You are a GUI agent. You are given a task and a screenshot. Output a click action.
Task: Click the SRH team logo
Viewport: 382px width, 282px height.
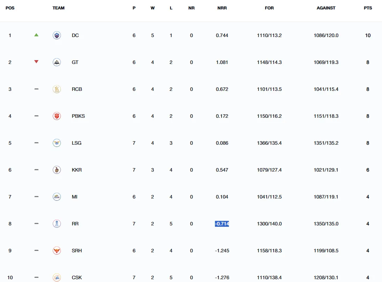click(x=57, y=251)
